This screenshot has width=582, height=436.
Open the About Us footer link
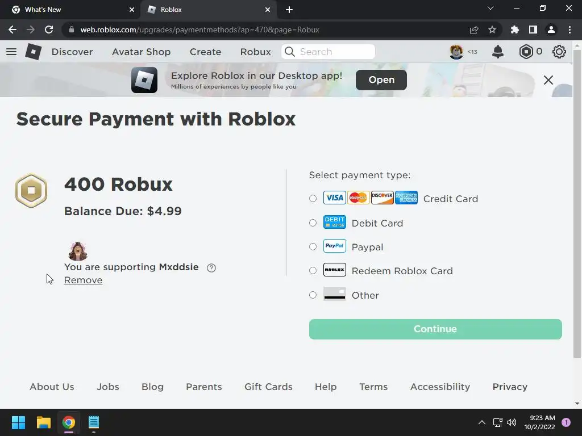(x=52, y=386)
